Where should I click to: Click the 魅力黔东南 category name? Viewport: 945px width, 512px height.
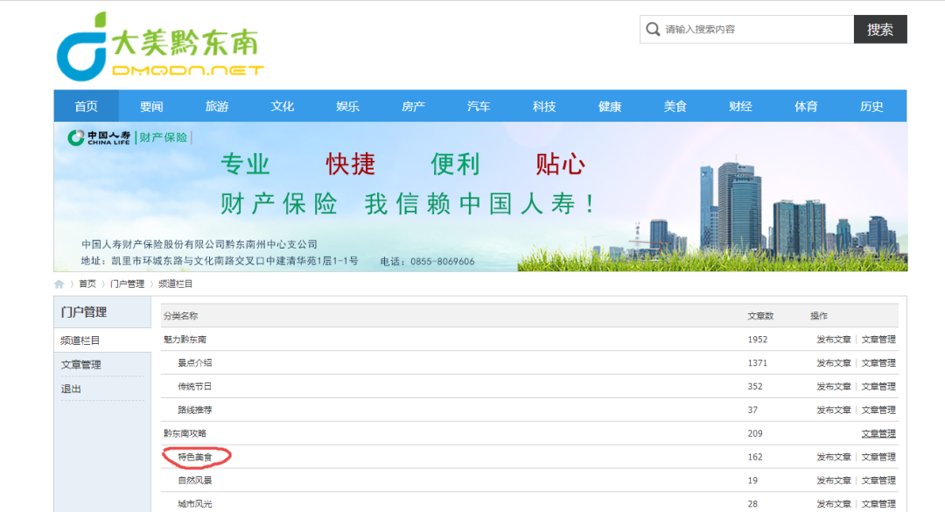click(185, 340)
